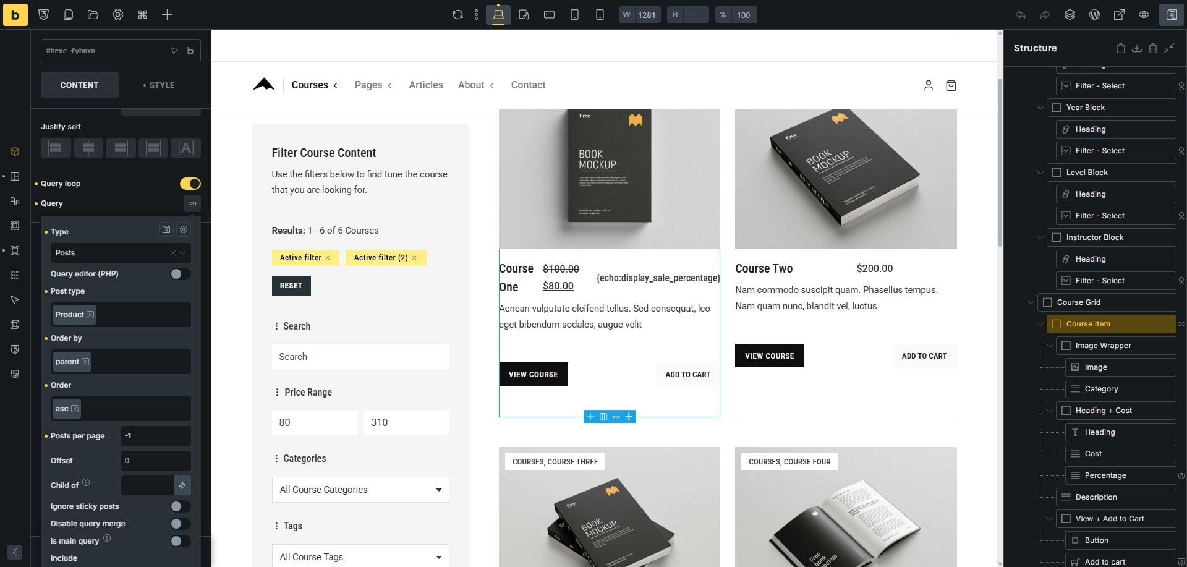
Task: Open the All Course Categories dropdown
Action: pyautogui.click(x=360, y=490)
